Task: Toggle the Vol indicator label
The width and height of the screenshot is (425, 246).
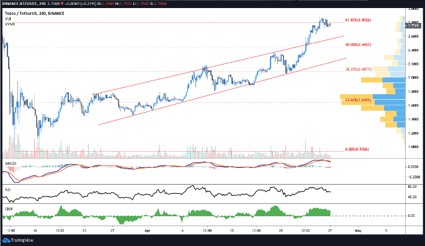Action: tap(7, 19)
